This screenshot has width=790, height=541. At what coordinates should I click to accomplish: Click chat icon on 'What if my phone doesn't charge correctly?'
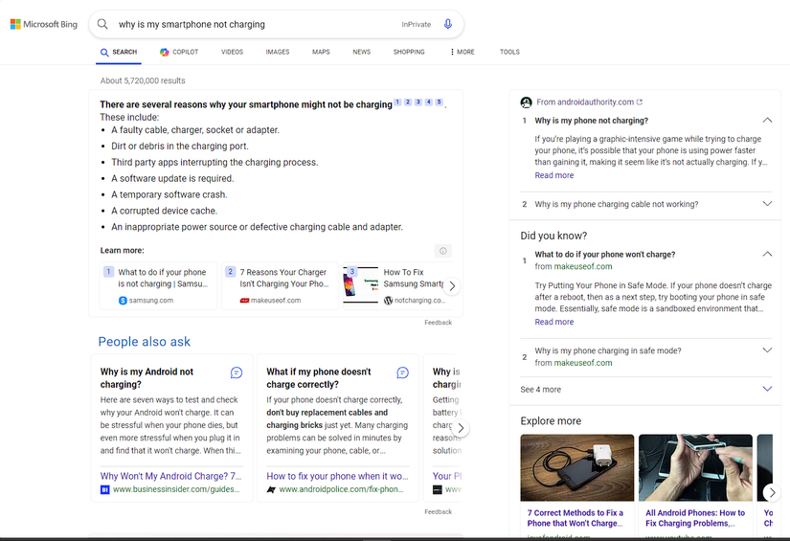402,372
